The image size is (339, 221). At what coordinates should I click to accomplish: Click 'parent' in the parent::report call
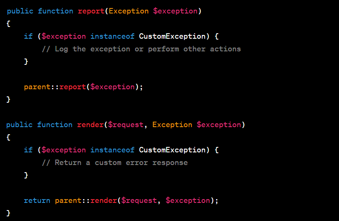tap(37, 87)
